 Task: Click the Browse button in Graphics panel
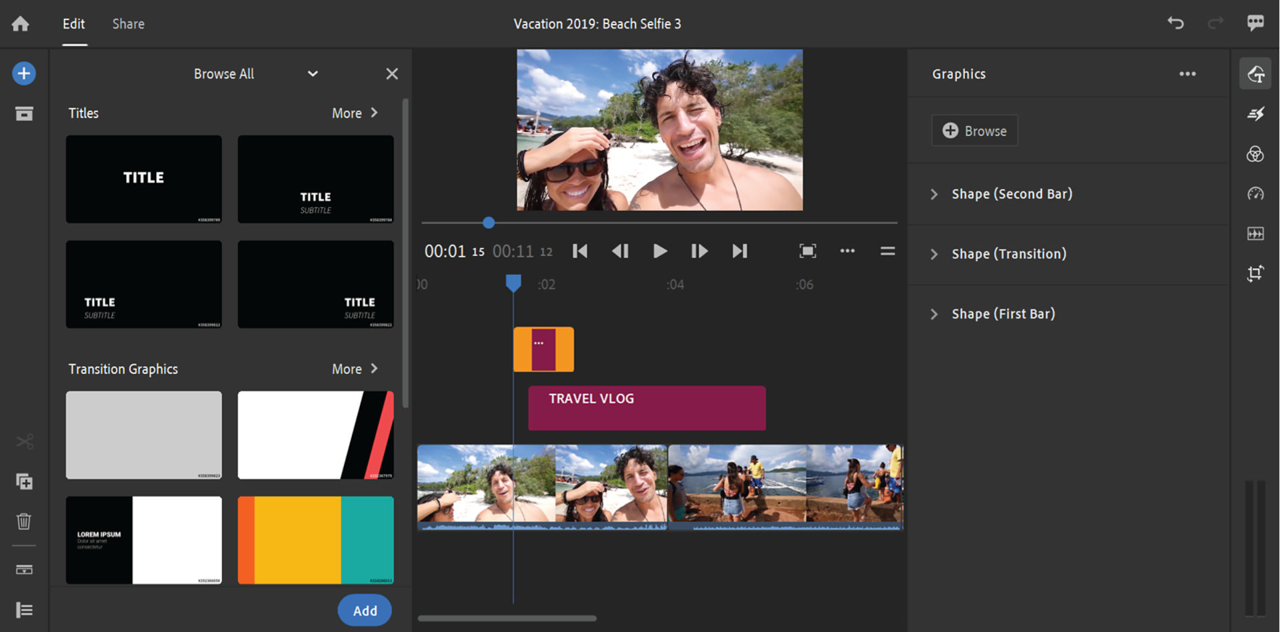pos(974,131)
